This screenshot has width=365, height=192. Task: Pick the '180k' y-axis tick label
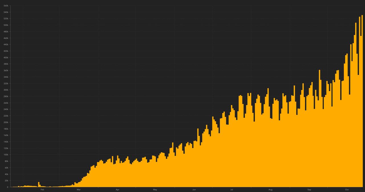point(6,129)
